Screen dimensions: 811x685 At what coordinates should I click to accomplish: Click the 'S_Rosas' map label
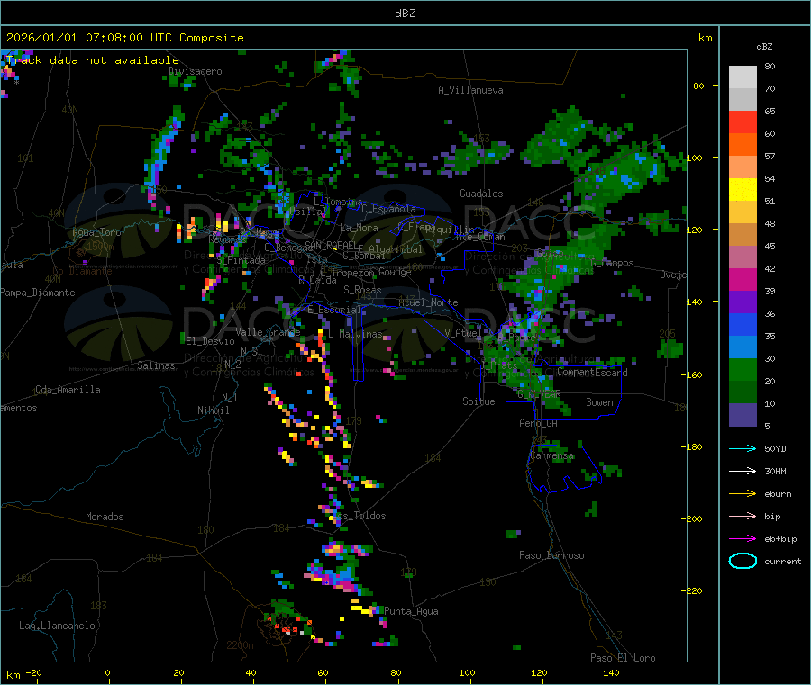[362, 291]
